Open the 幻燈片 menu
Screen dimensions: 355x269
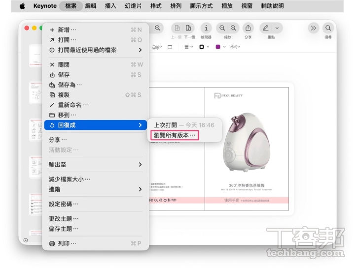(x=133, y=6)
